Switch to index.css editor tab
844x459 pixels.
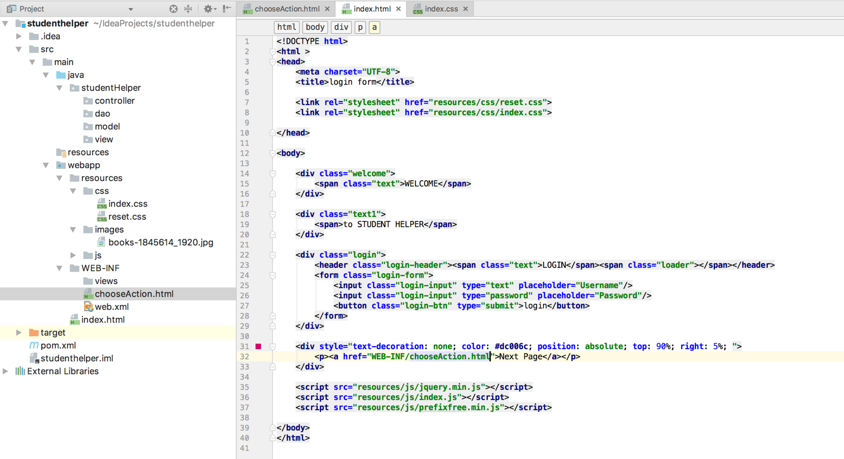coord(441,9)
